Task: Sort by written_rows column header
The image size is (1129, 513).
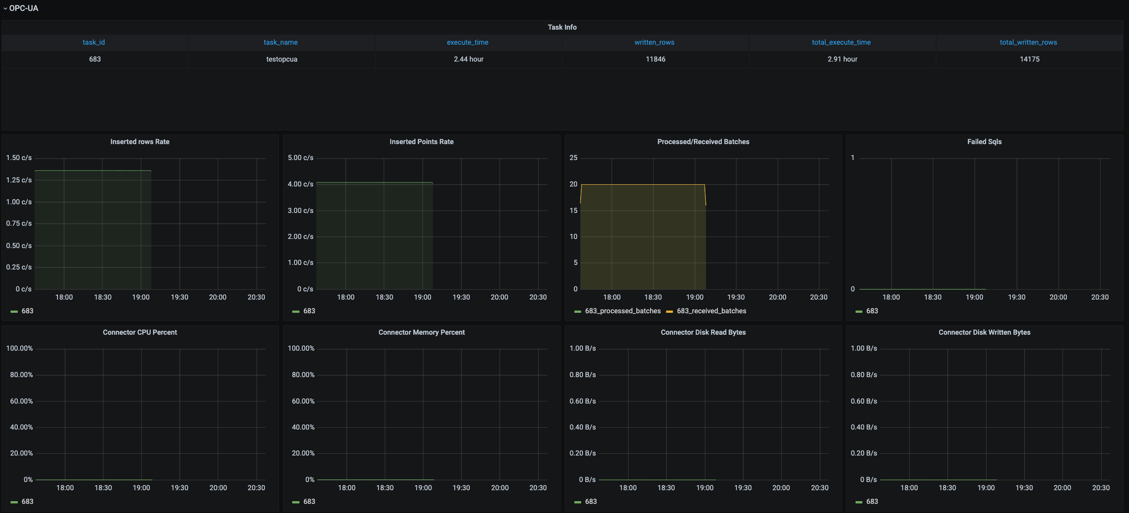Action: point(654,42)
